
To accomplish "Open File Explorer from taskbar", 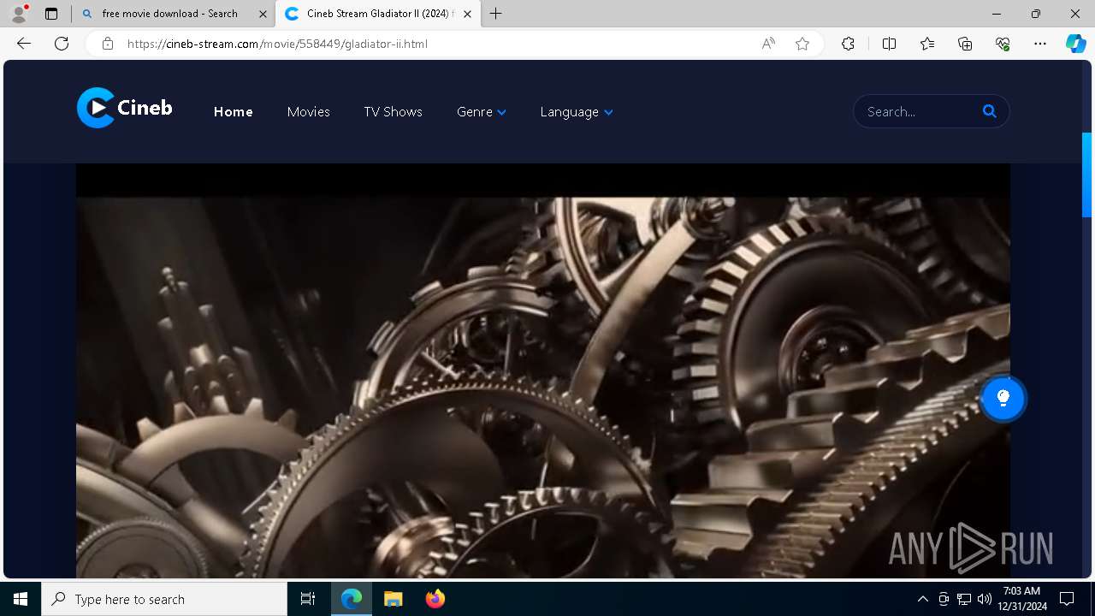I will tap(393, 599).
